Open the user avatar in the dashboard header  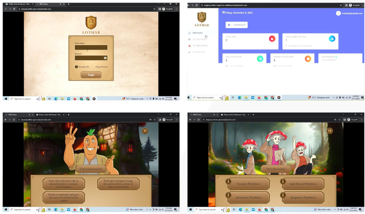[x=338, y=13]
